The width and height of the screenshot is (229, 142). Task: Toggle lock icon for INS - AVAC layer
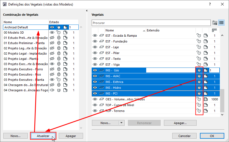(x=199, y=76)
